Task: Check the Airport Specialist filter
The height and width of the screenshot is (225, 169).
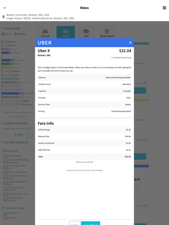Action: (5, 172)
